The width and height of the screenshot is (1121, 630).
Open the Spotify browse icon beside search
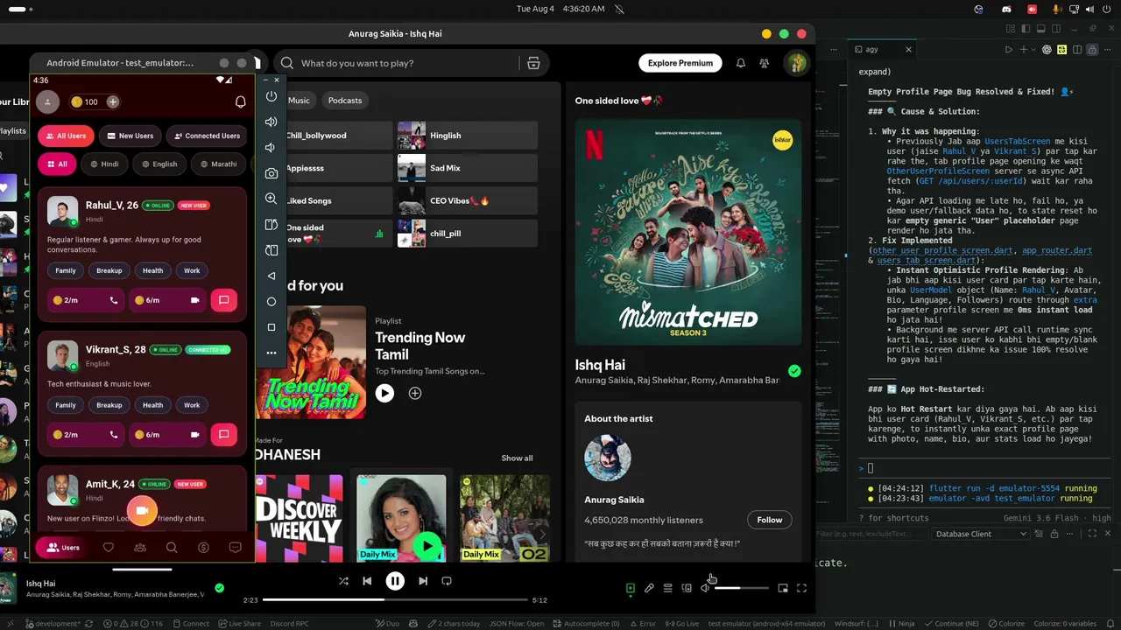(533, 63)
